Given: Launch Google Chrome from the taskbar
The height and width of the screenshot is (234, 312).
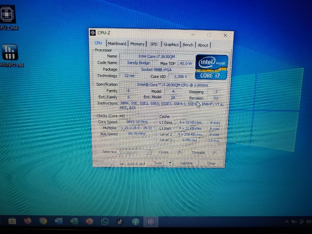Looking at the screenshot, I should [43, 221].
